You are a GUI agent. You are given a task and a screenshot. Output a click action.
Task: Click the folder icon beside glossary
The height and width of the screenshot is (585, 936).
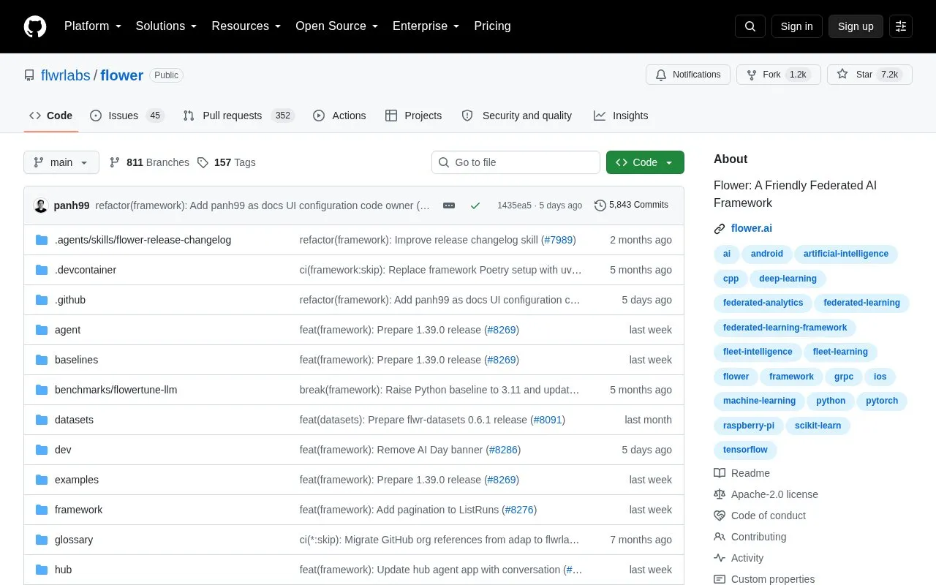click(42, 540)
